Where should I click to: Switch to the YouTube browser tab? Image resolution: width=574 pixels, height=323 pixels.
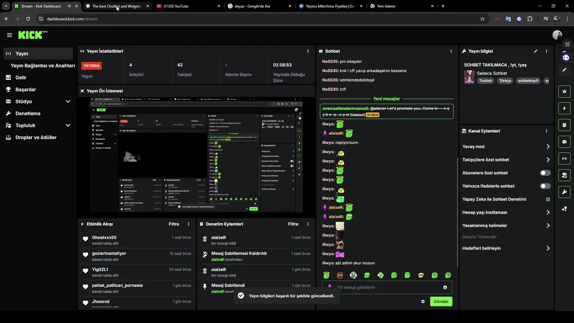188,6
